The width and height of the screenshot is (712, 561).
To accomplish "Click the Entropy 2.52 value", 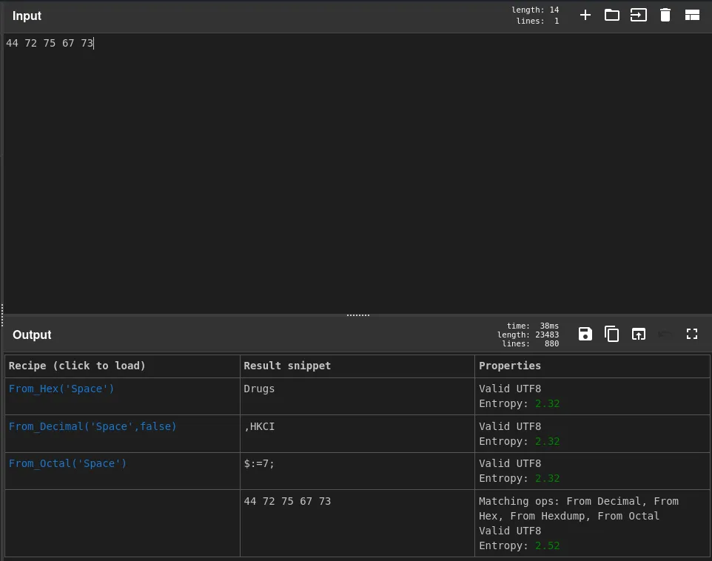I will (547, 545).
